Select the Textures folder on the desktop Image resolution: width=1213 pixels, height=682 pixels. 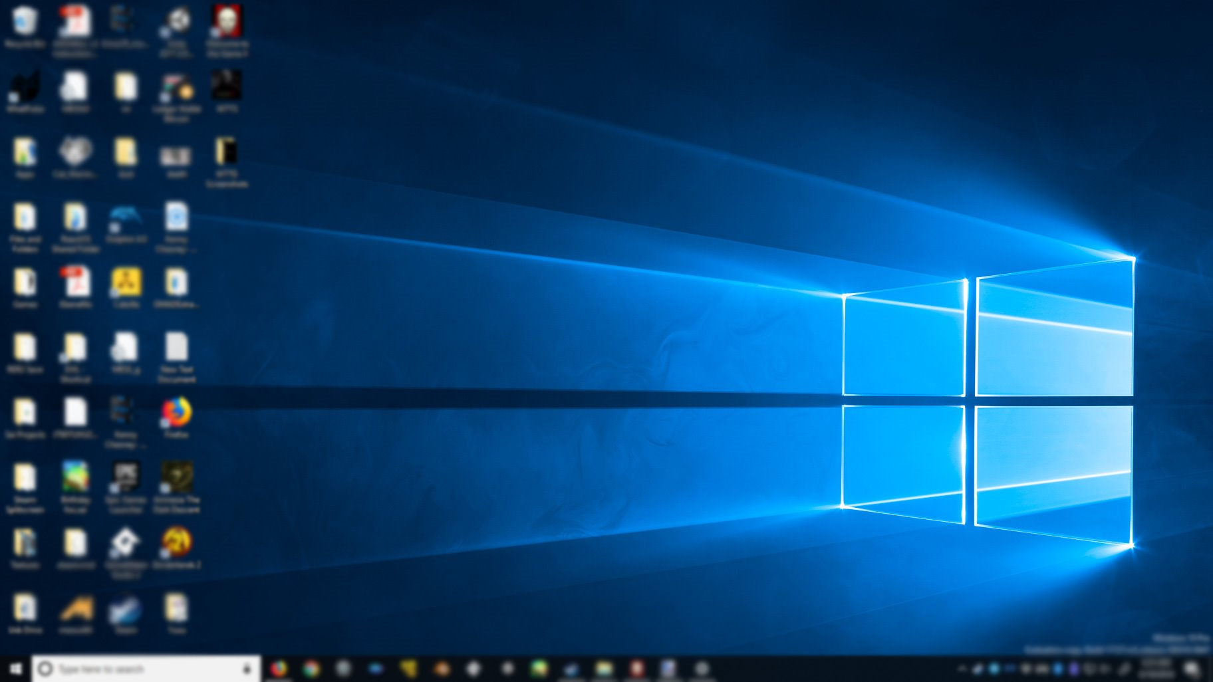pos(25,548)
